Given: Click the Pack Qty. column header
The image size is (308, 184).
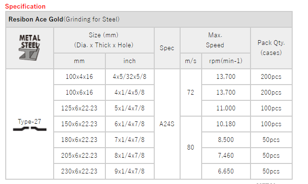Looking at the screenshot, I should (271, 48).
